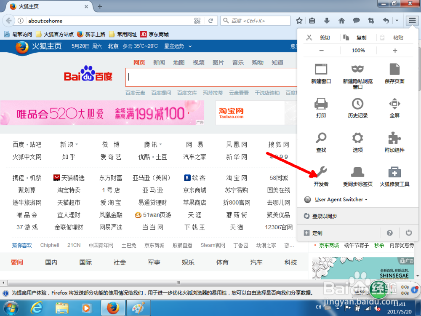Click the Baidu toolbar search box
421x316 pixels.
point(256,21)
